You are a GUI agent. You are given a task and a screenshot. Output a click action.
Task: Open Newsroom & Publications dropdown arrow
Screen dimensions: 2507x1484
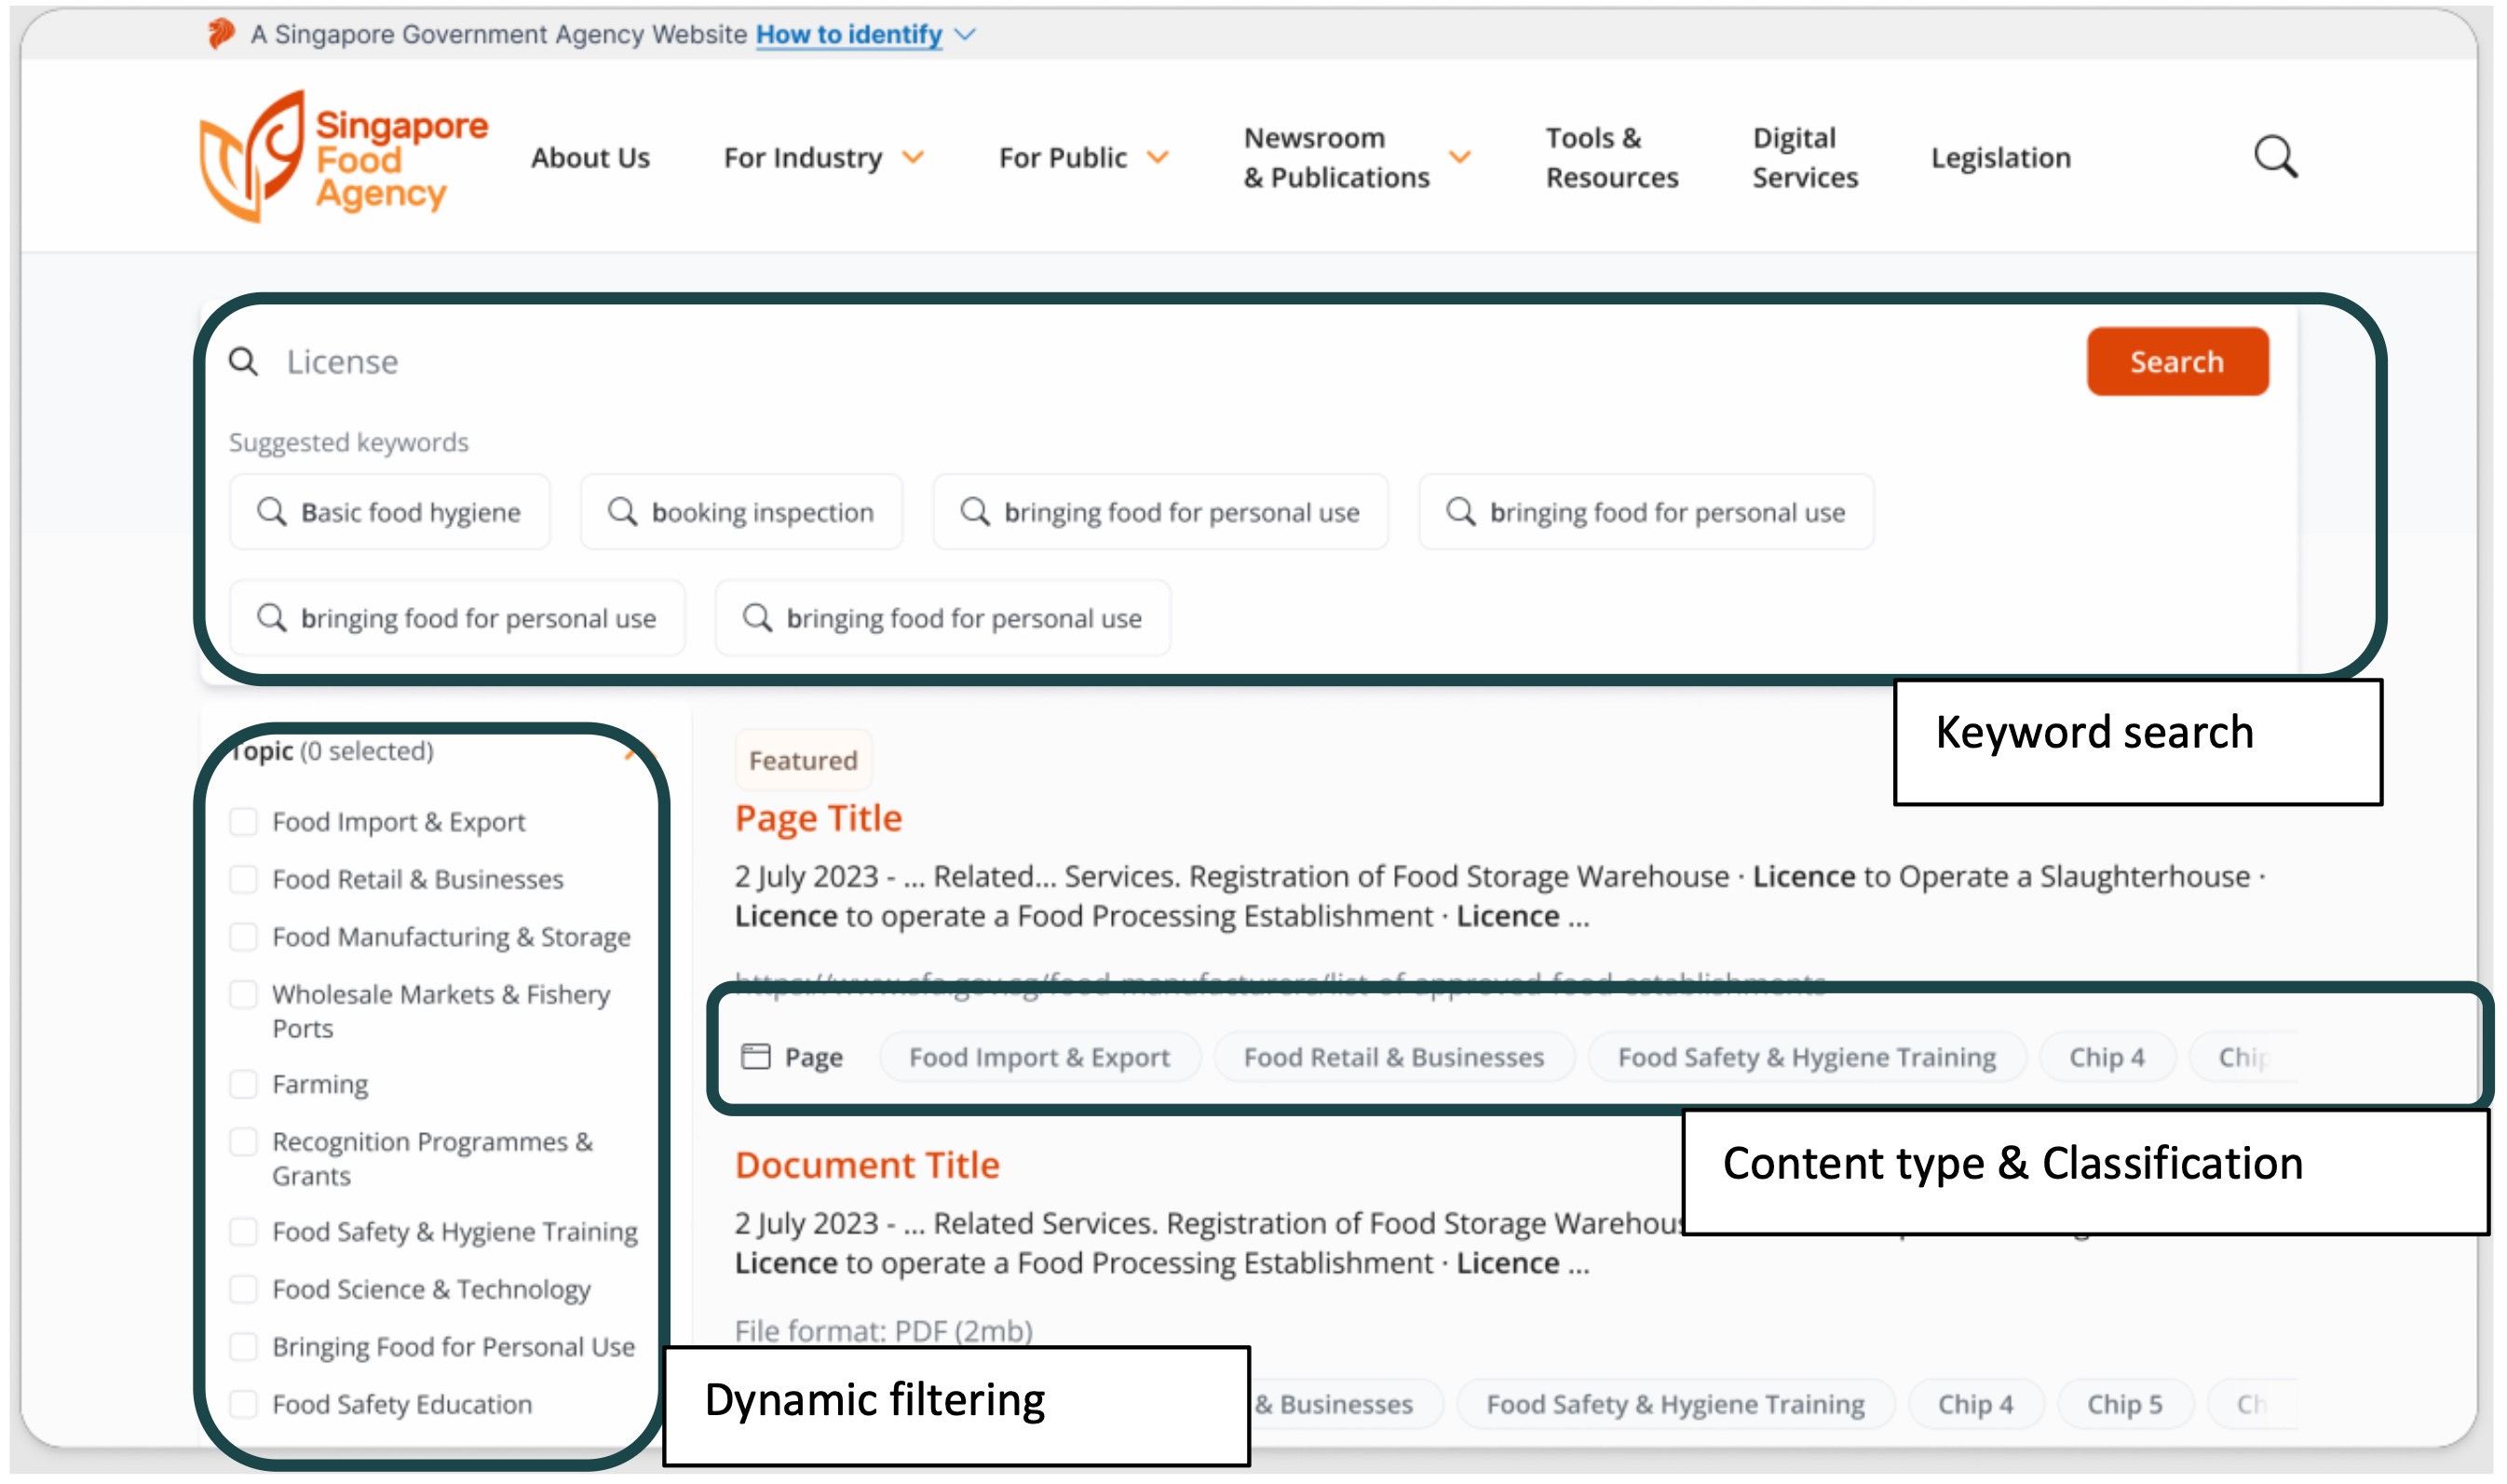1460,158
